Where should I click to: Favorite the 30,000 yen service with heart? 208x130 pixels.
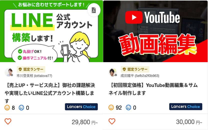pyautogui.click(x=112, y=121)
